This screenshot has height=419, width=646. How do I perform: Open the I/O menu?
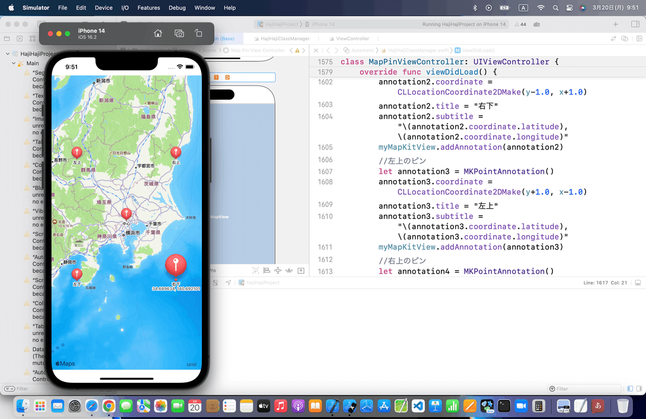[x=125, y=8]
